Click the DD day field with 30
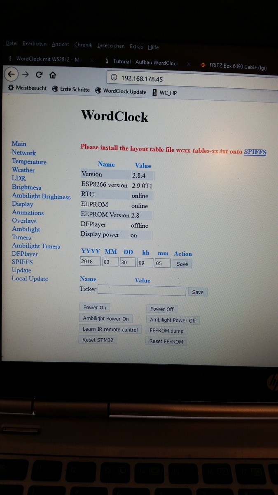The image size is (278, 495). tap(128, 263)
